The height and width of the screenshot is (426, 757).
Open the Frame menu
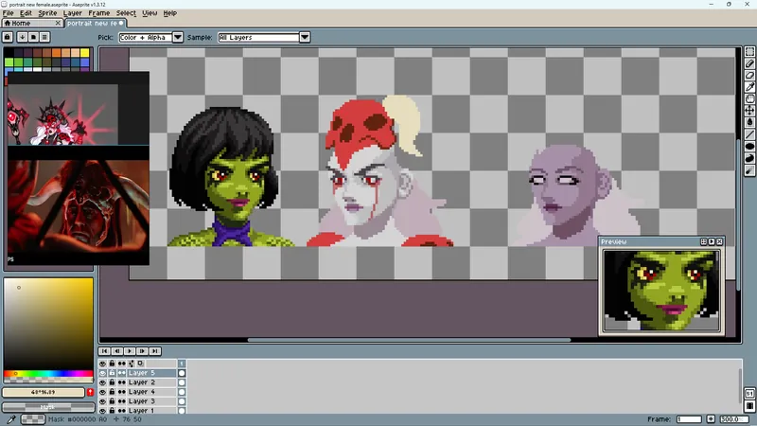tap(99, 13)
